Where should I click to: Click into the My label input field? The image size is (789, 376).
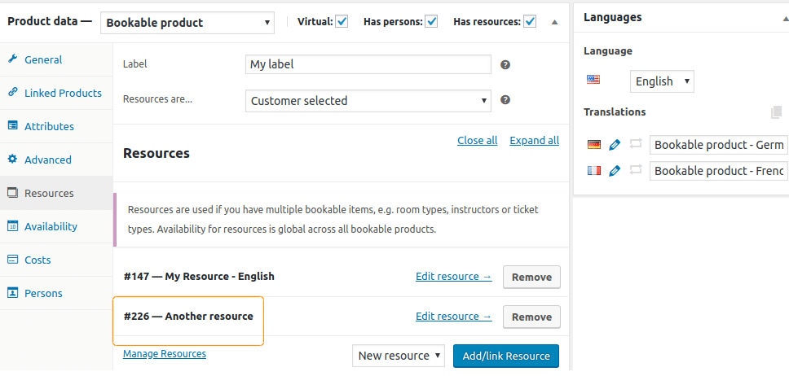coord(368,64)
